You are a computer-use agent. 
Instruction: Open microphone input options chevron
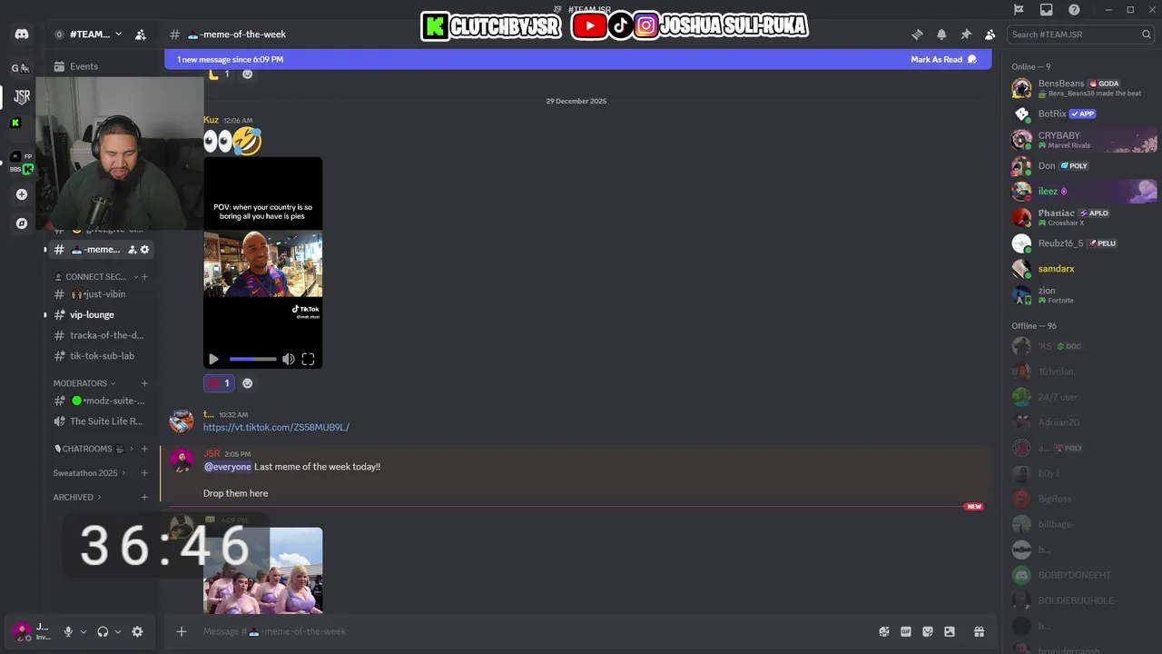[x=84, y=631]
